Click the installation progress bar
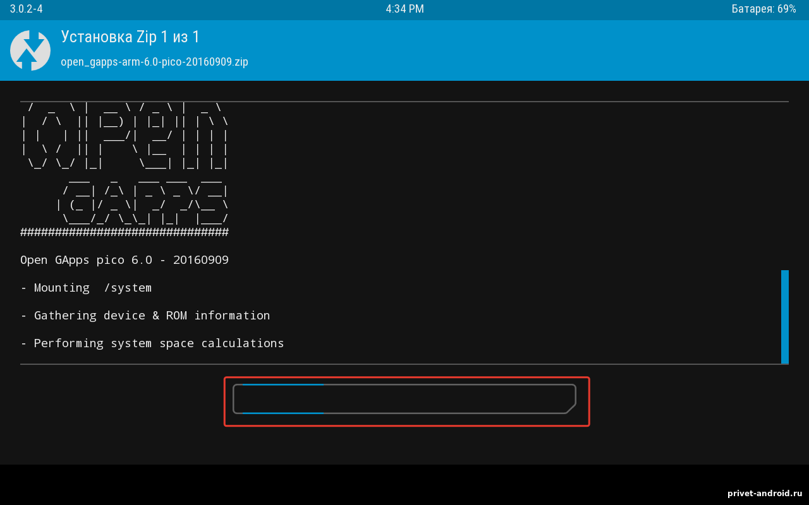Viewport: 809px width, 505px height. 404,399
